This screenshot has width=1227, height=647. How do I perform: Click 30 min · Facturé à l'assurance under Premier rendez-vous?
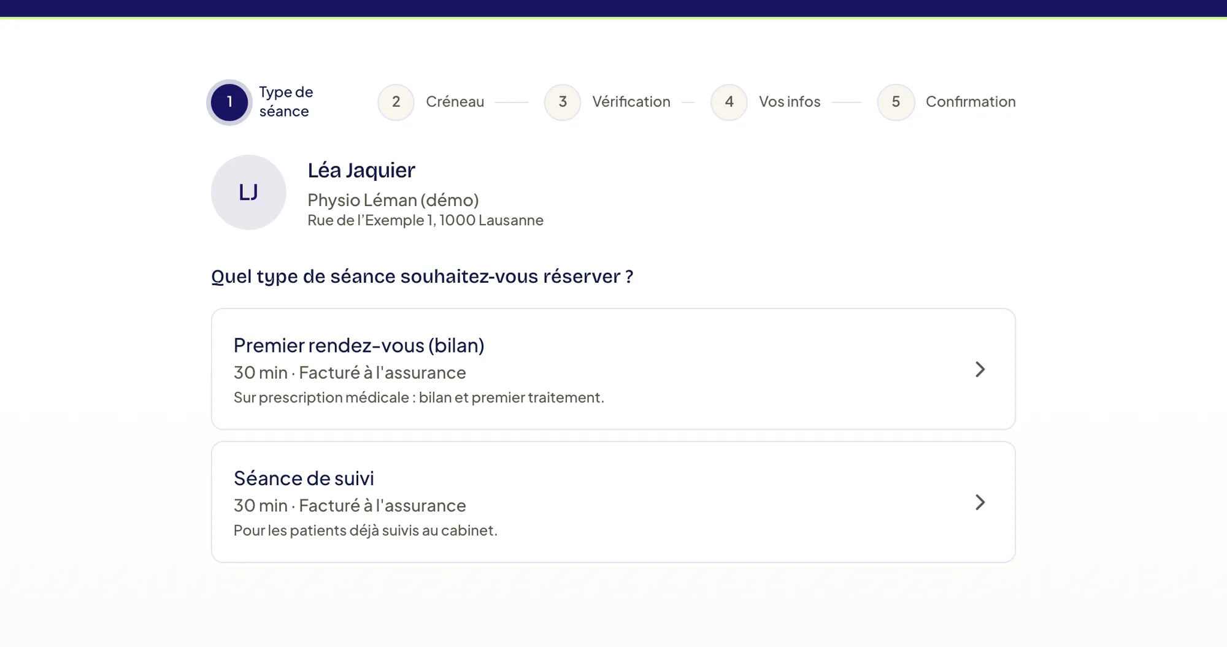coord(350,372)
